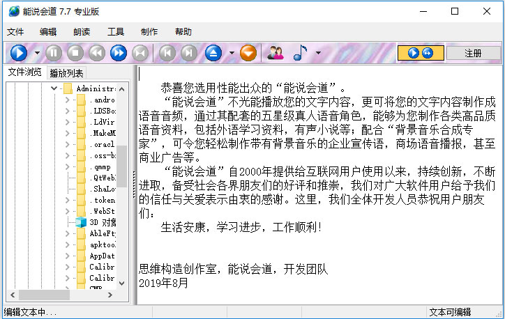The height and width of the screenshot is (319, 505).
Task: Open the 编辑 menu
Action: 48,32
